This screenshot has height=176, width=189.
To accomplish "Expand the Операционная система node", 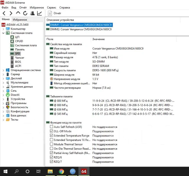I will click(3, 70).
